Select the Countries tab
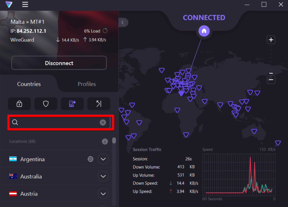 29,84
